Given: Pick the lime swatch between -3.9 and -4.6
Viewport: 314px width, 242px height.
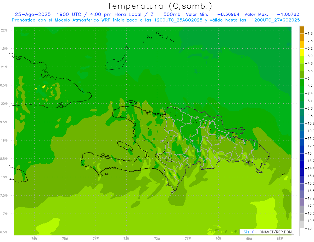Looking at the screenshot, I should [302, 60].
